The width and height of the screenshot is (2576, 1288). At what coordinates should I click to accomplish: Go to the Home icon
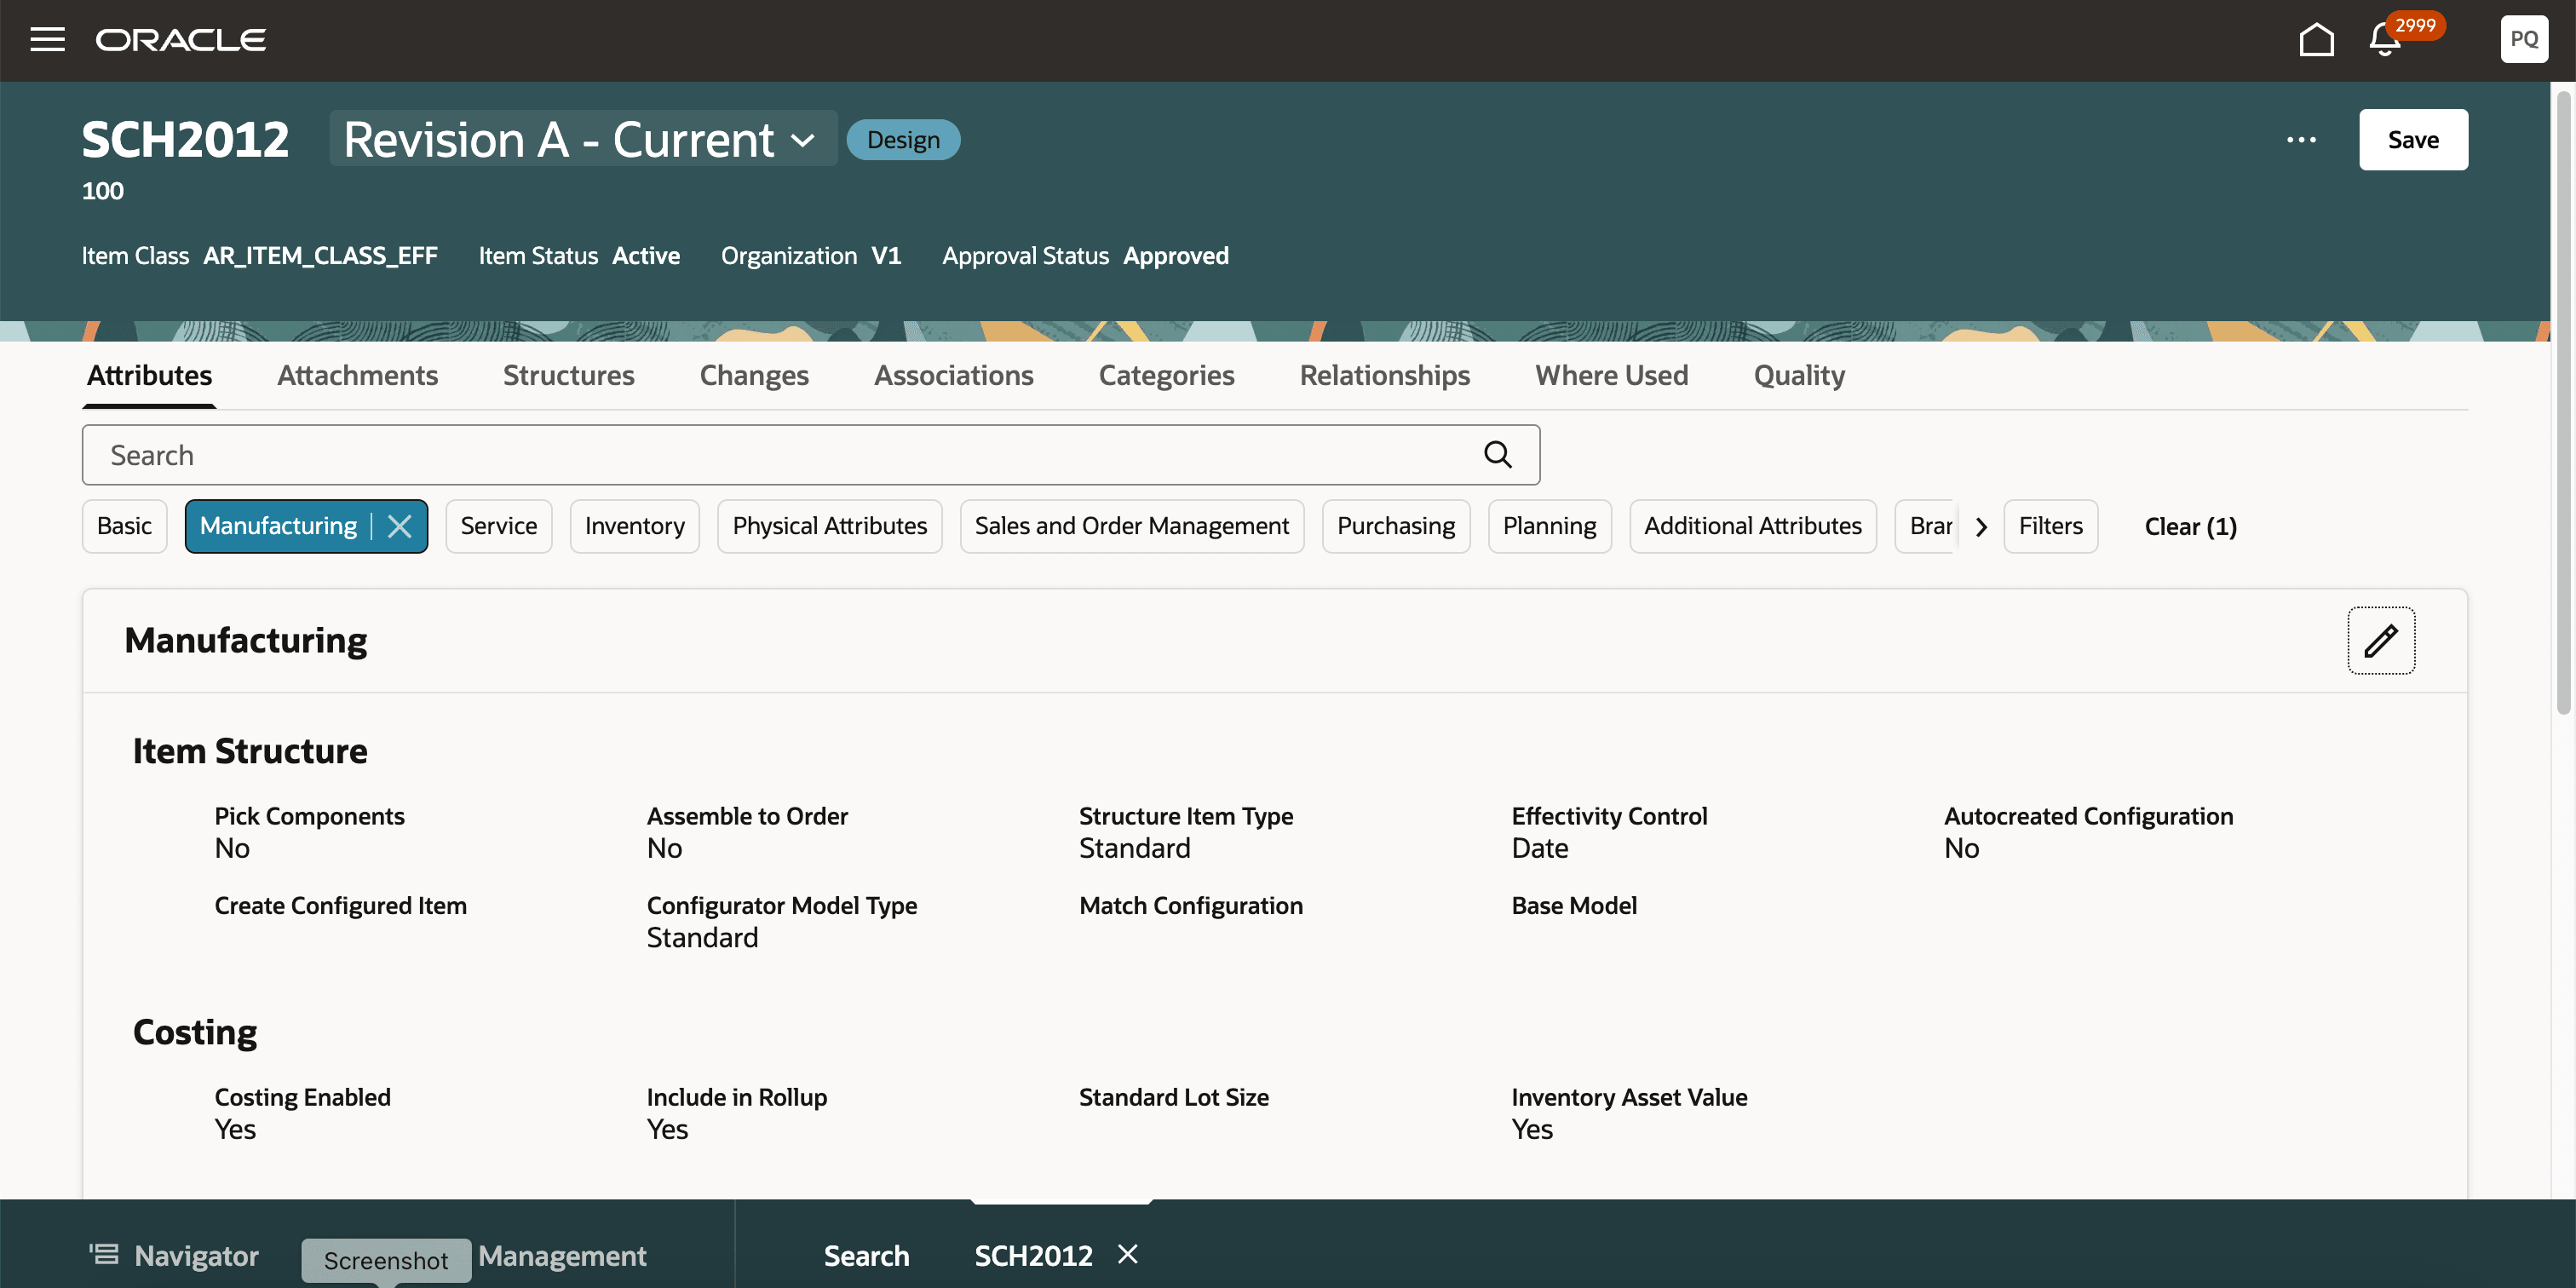(x=2316, y=40)
